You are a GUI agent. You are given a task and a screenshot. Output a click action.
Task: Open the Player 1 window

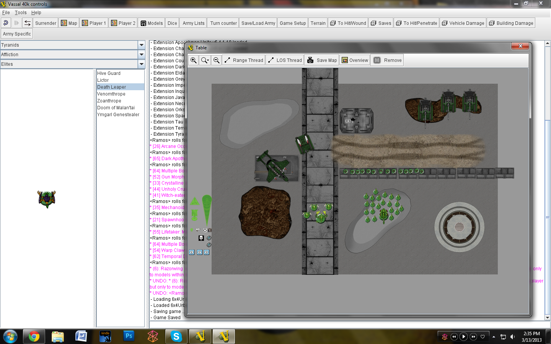[94, 23]
